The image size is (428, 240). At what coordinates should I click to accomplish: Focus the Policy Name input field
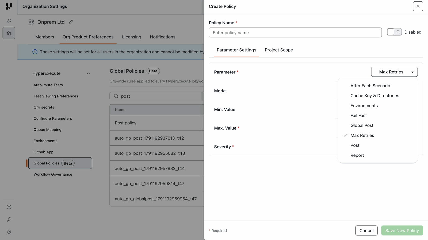coord(295,33)
